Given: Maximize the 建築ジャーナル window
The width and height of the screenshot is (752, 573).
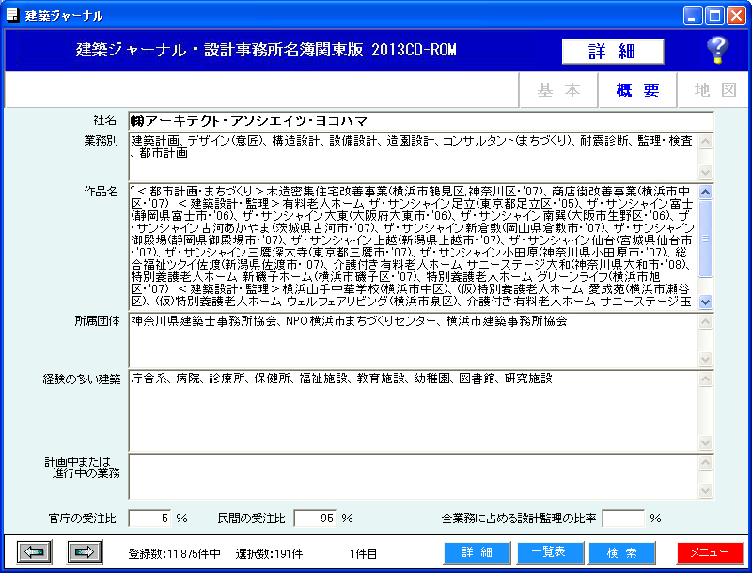Looking at the screenshot, I should (714, 16).
